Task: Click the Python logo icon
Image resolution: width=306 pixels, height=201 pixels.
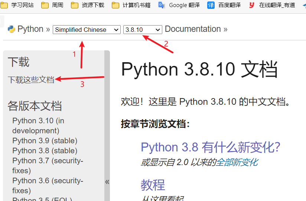Action: coord(11,29)
